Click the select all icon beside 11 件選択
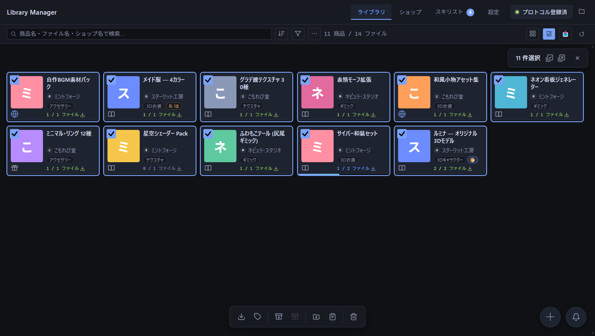Screen dimensions: 595x336 pyautogui.click(x=549, y=58)
